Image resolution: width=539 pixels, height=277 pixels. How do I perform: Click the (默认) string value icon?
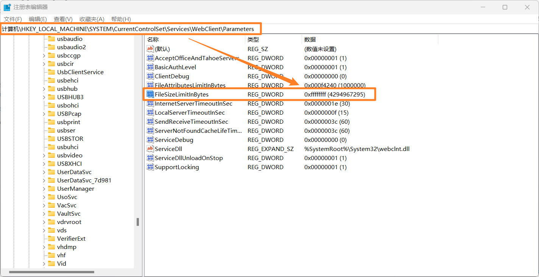pos(150,49)
